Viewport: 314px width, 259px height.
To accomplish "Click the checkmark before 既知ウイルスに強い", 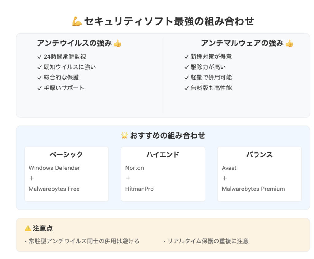I will click(x=40, y=67).
